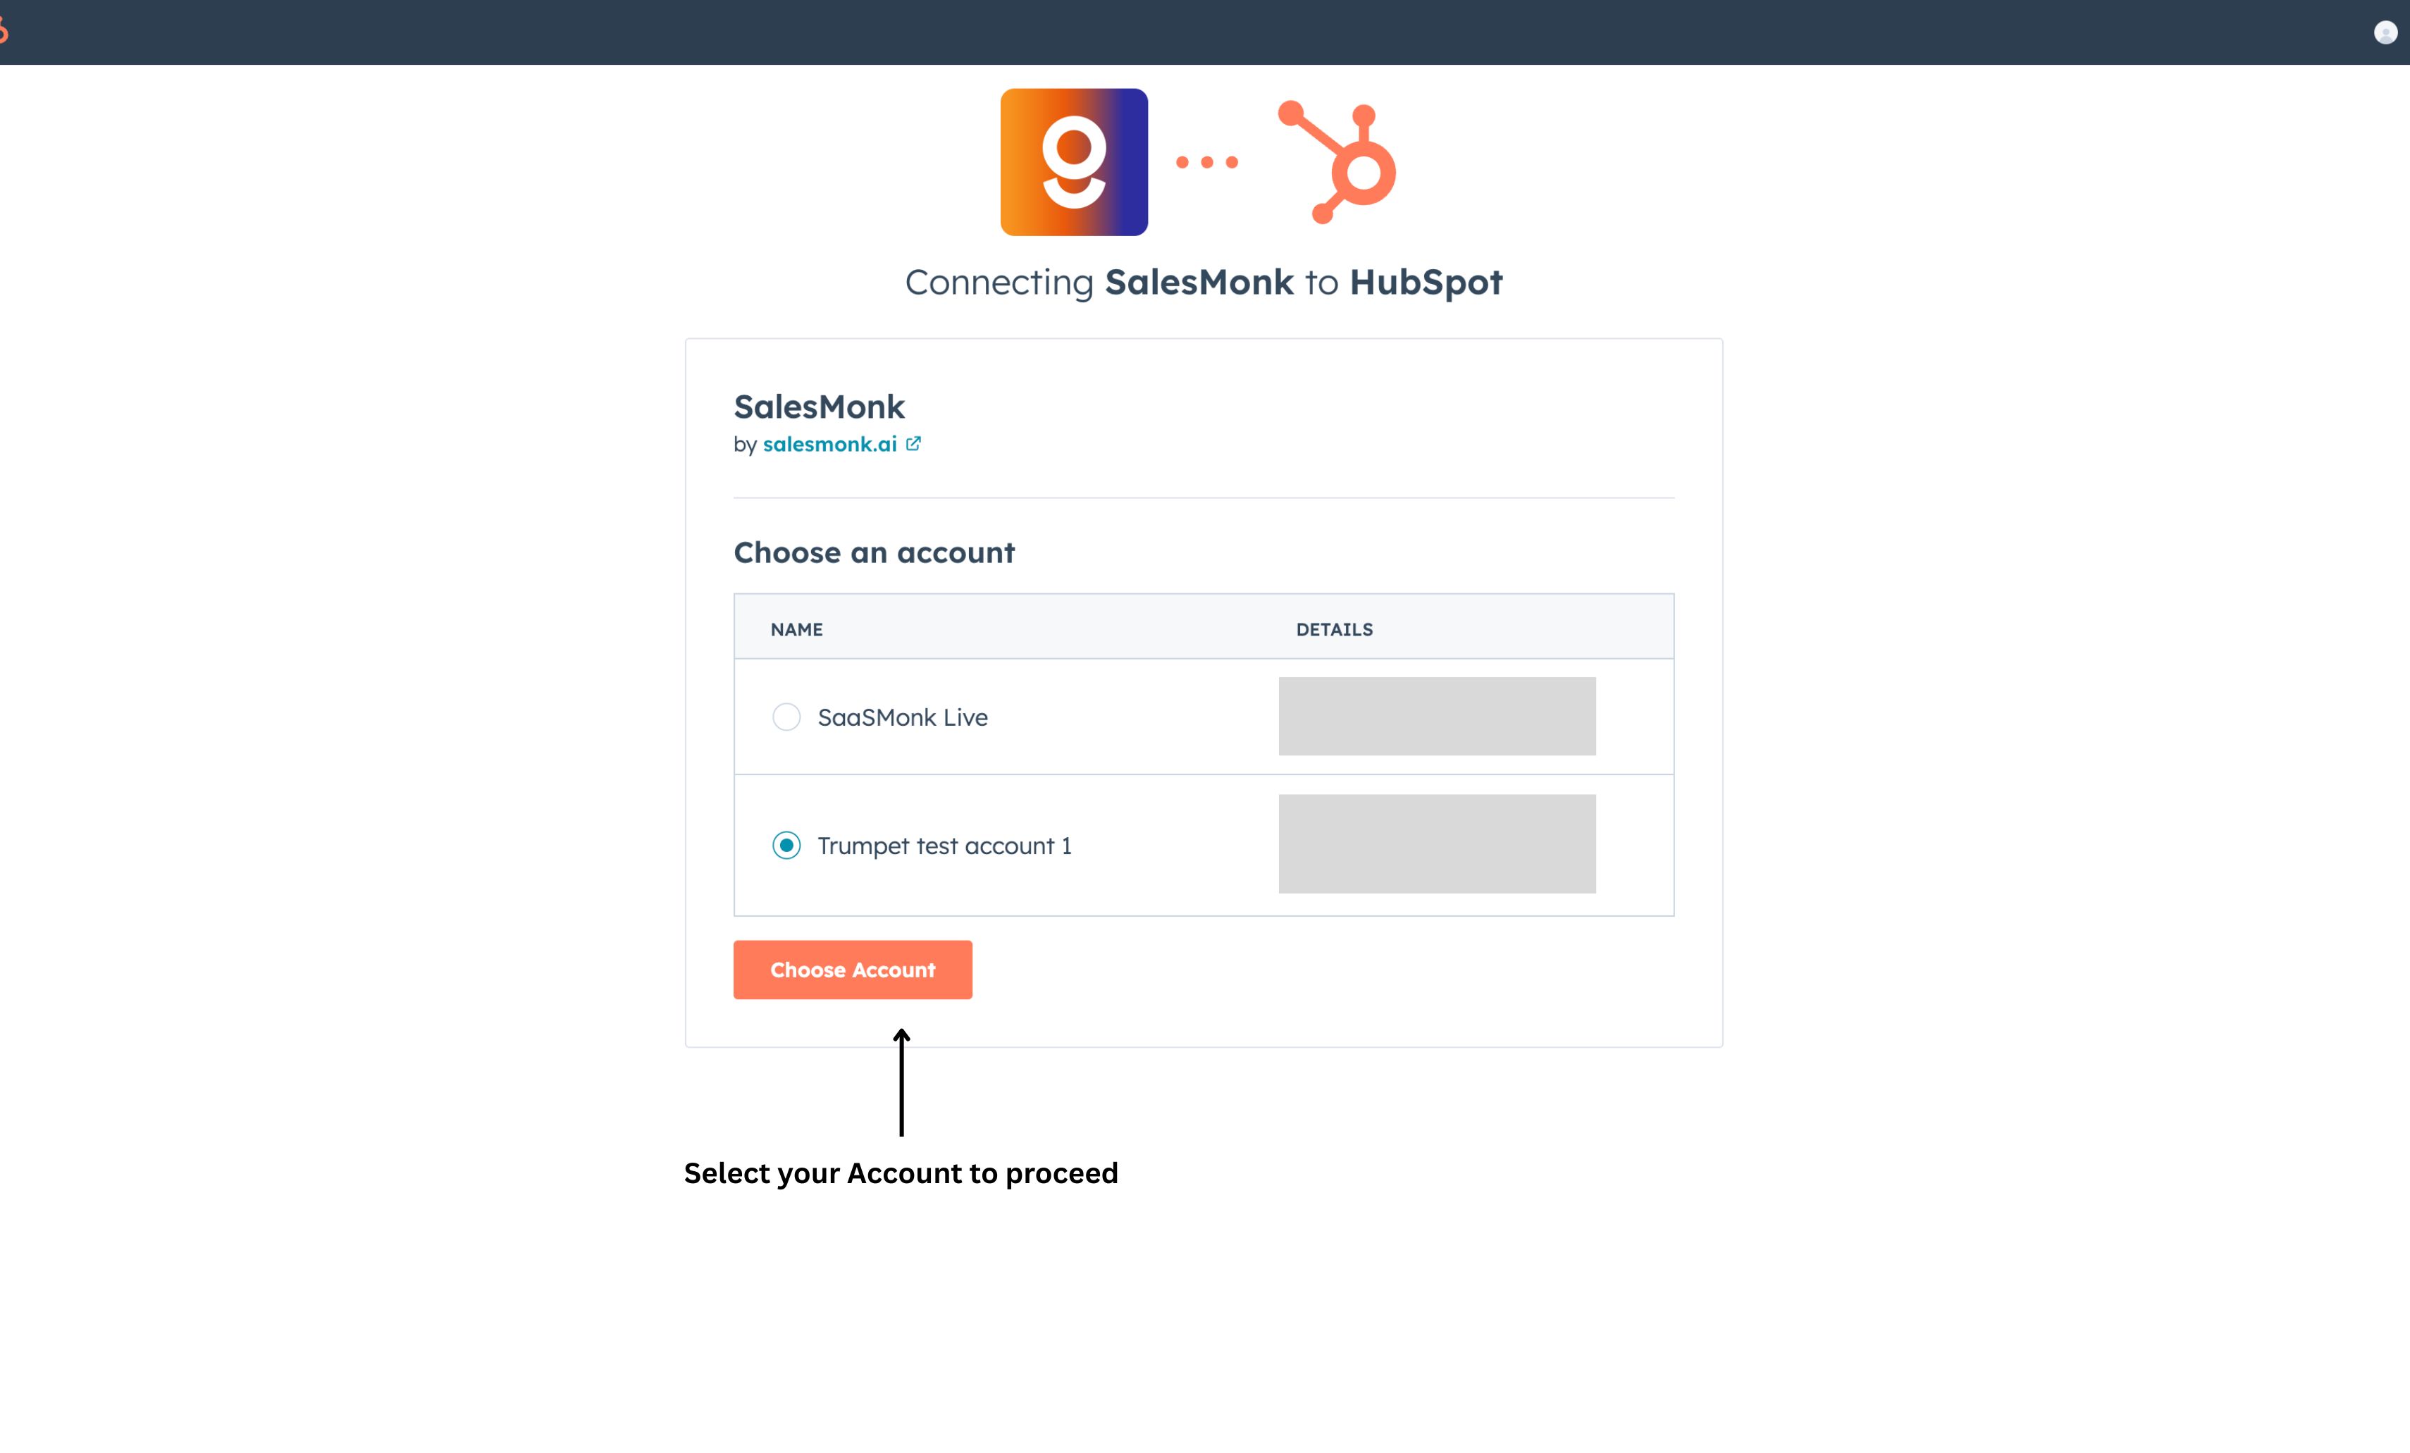Click the HubSpot sprocket in the navigation bar
Image resolution: width=2410 pixels, height=1453 pixels.
pyautogui.click(x=3, y=32)
